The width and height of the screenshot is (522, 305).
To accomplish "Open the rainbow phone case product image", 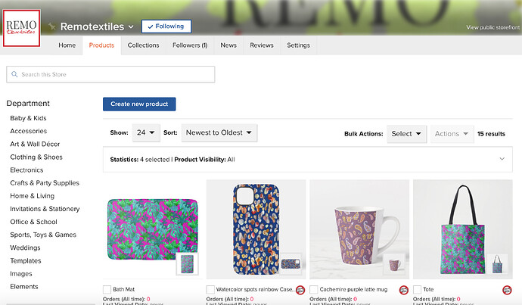I will click(x=256, y=229).
